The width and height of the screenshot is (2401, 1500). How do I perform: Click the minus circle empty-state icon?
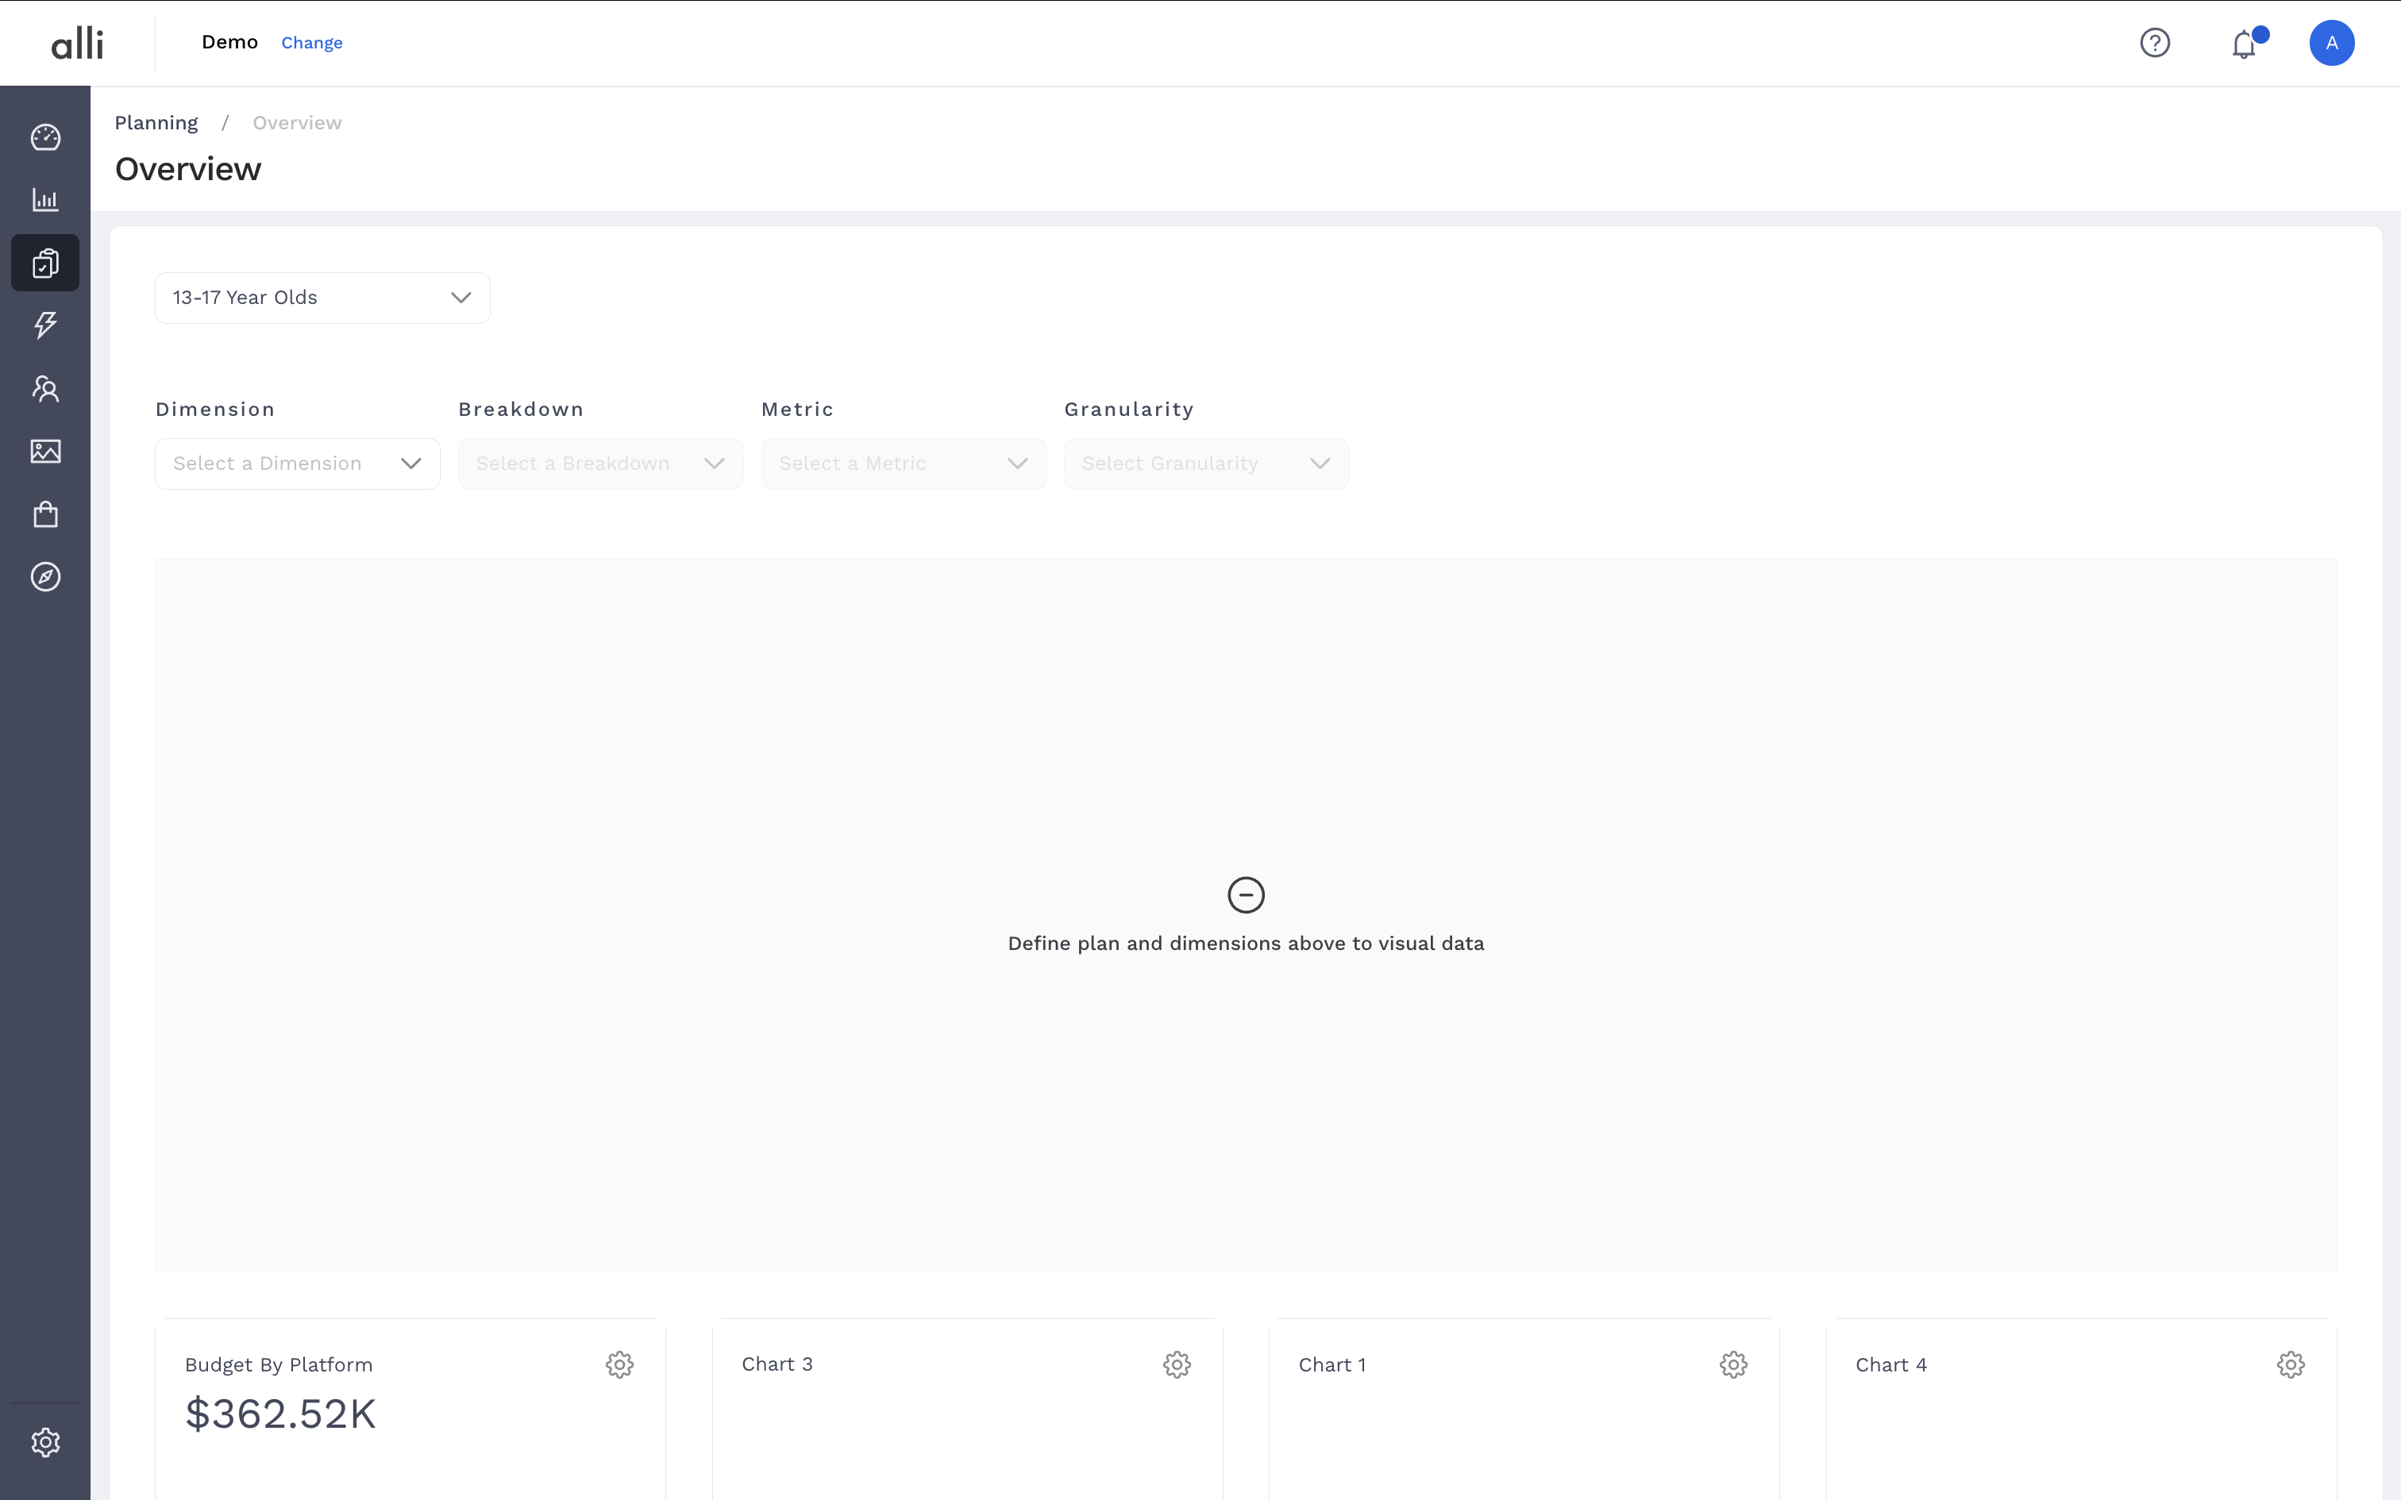click(x=1246, y=895)
